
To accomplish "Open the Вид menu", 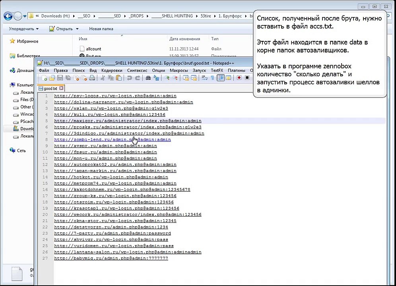I will coord(93,70).
